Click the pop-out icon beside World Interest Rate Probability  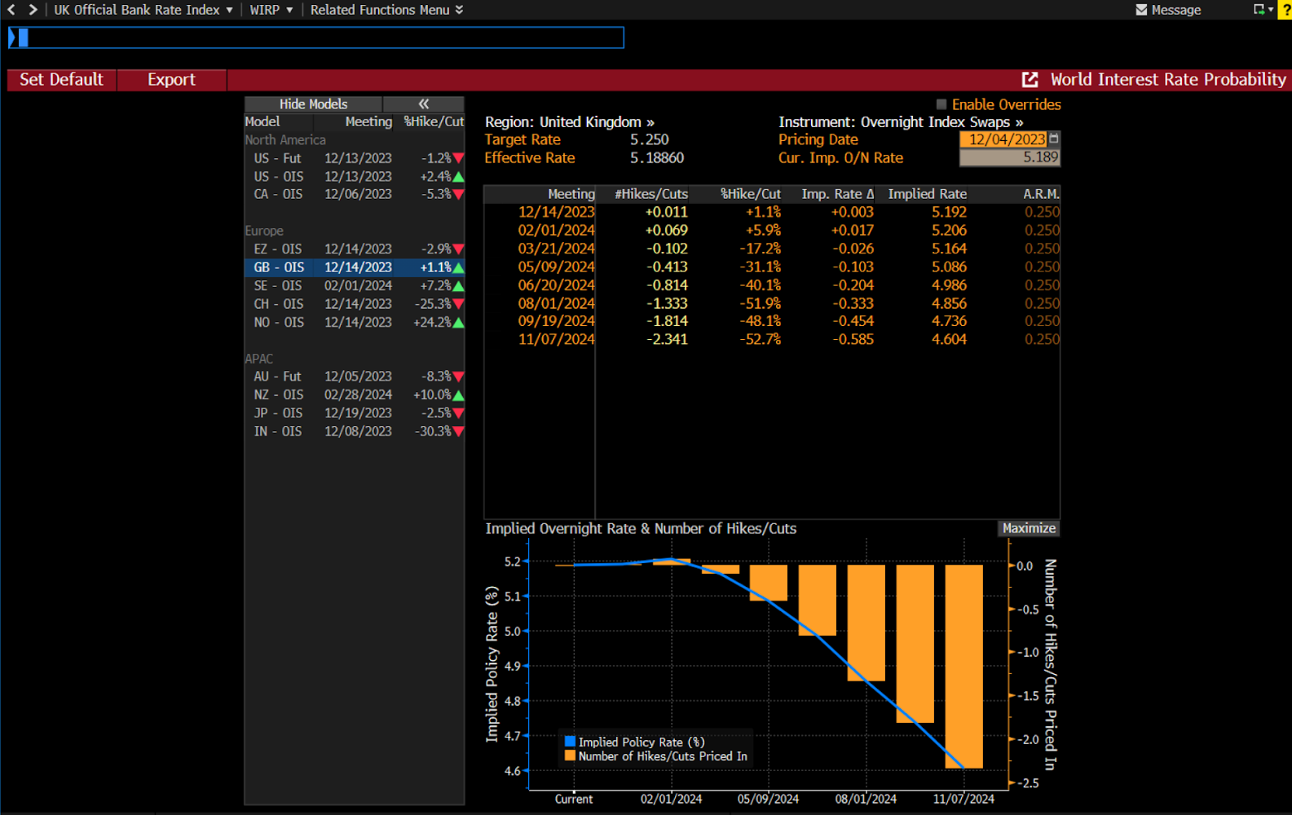[x=1030, y=80]
